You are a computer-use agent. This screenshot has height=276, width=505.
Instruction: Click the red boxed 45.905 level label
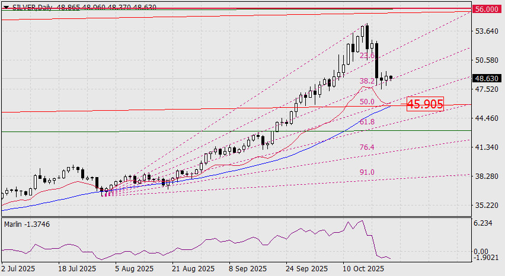click(425, 104)
